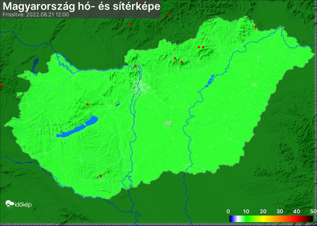This screenshot has width=317, height=226.
Task: Click the '10' value label on the map
Action: [169, 123]
